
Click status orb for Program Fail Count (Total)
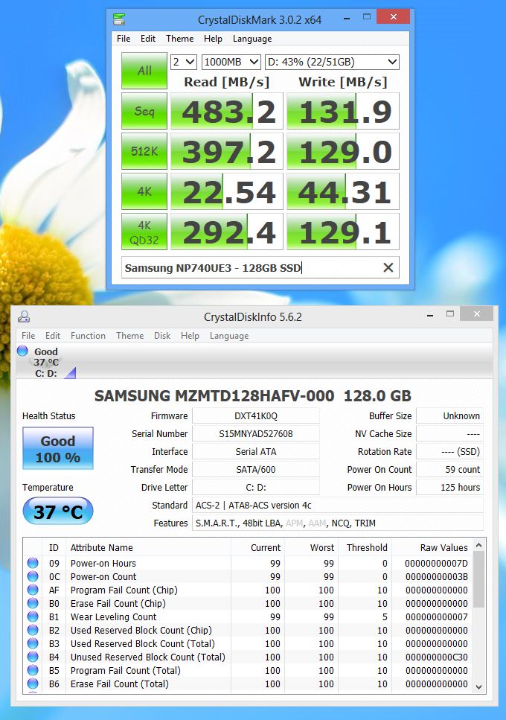pyautogui.click(x=33, y=670)
